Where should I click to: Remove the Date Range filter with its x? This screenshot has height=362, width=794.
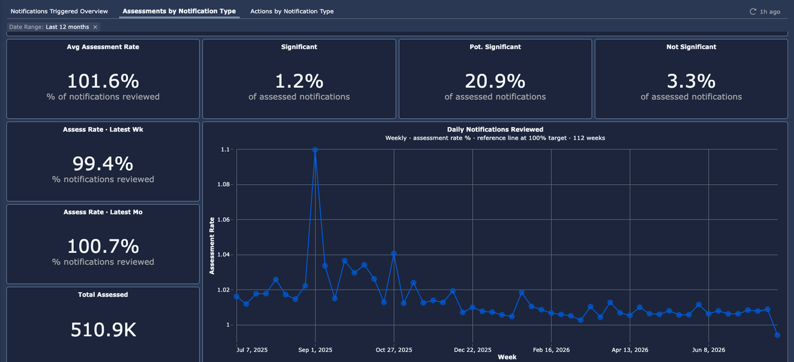[x=95, y=27]
